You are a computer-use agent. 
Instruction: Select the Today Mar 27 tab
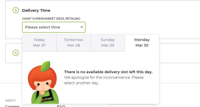(x=39, y=43)
